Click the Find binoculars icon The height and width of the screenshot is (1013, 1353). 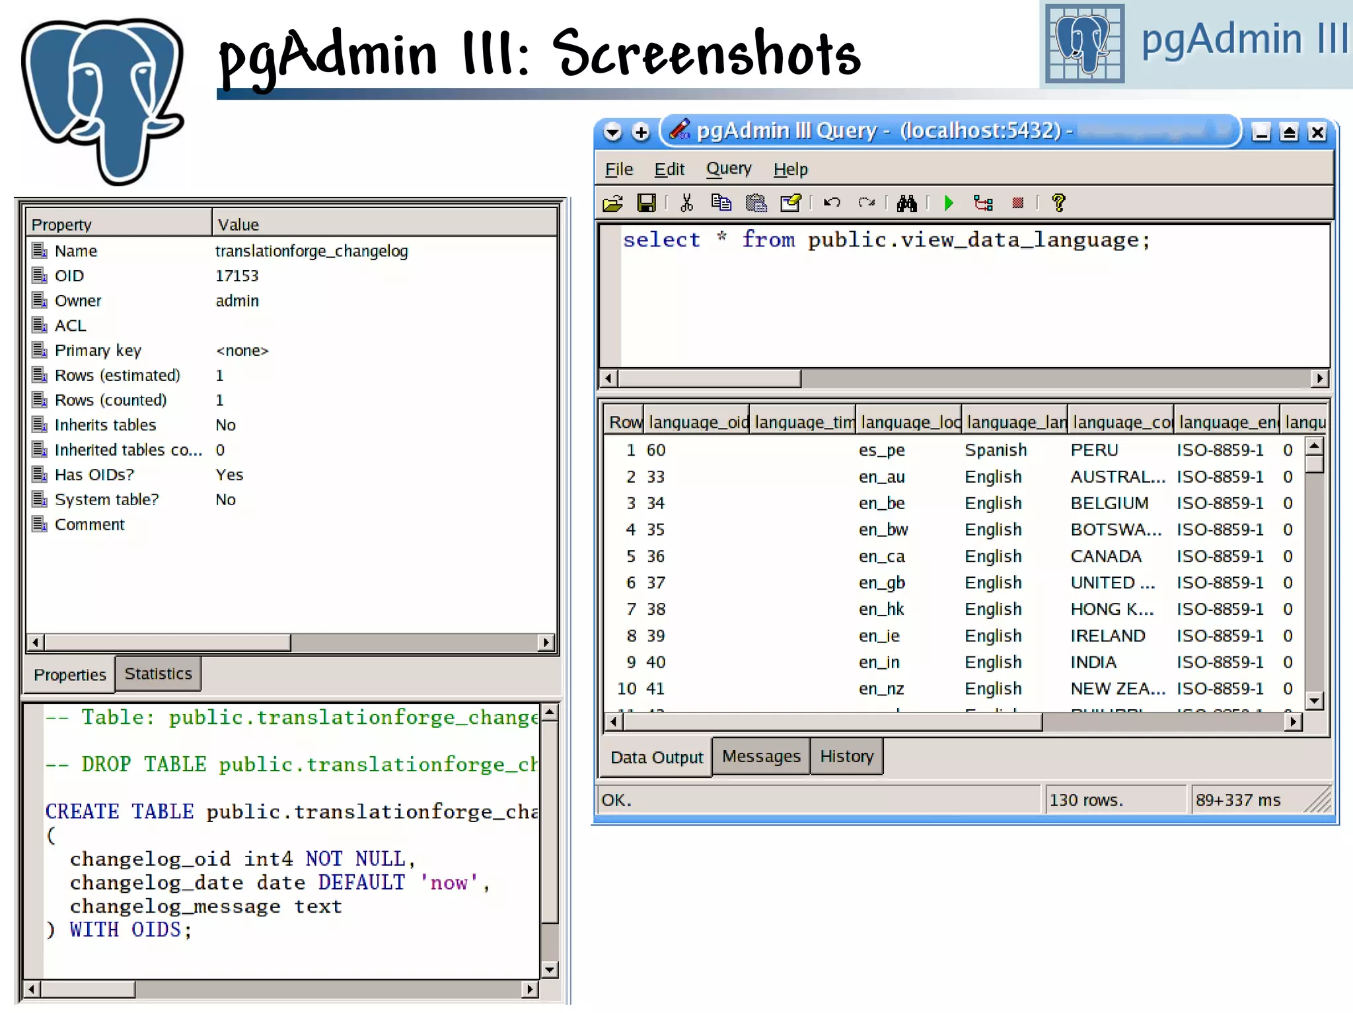click(x=906, y=203)
